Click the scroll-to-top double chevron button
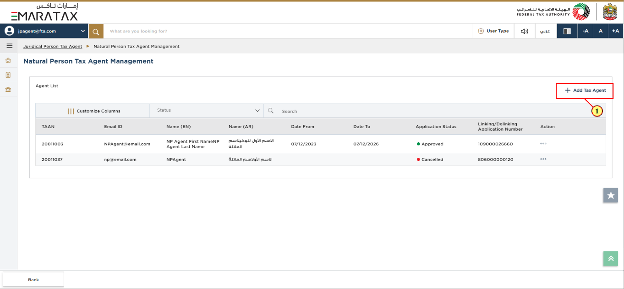Screen dimensions: 624x289 click(611, 258)
